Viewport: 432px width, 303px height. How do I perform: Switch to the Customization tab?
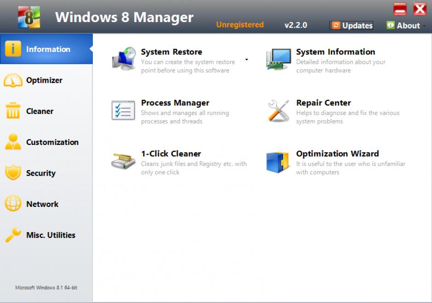46,142
